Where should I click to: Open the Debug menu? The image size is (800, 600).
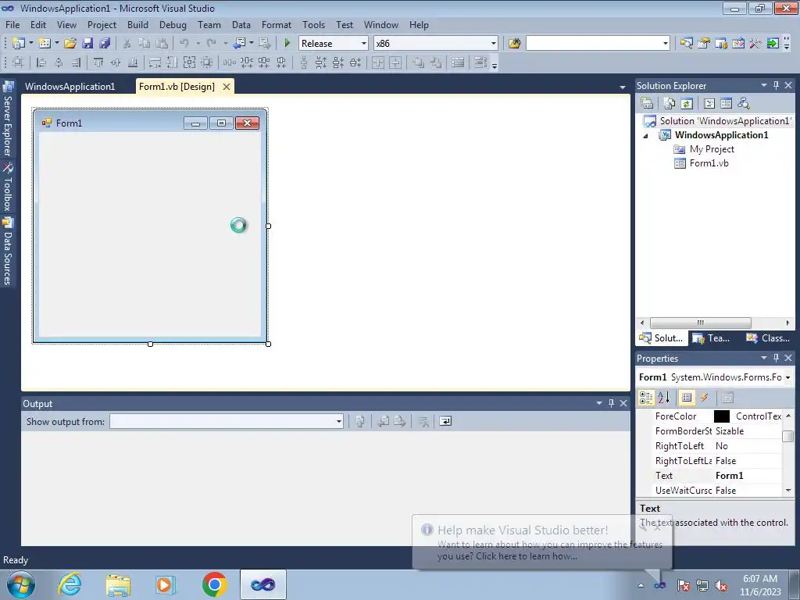[173, 25]
